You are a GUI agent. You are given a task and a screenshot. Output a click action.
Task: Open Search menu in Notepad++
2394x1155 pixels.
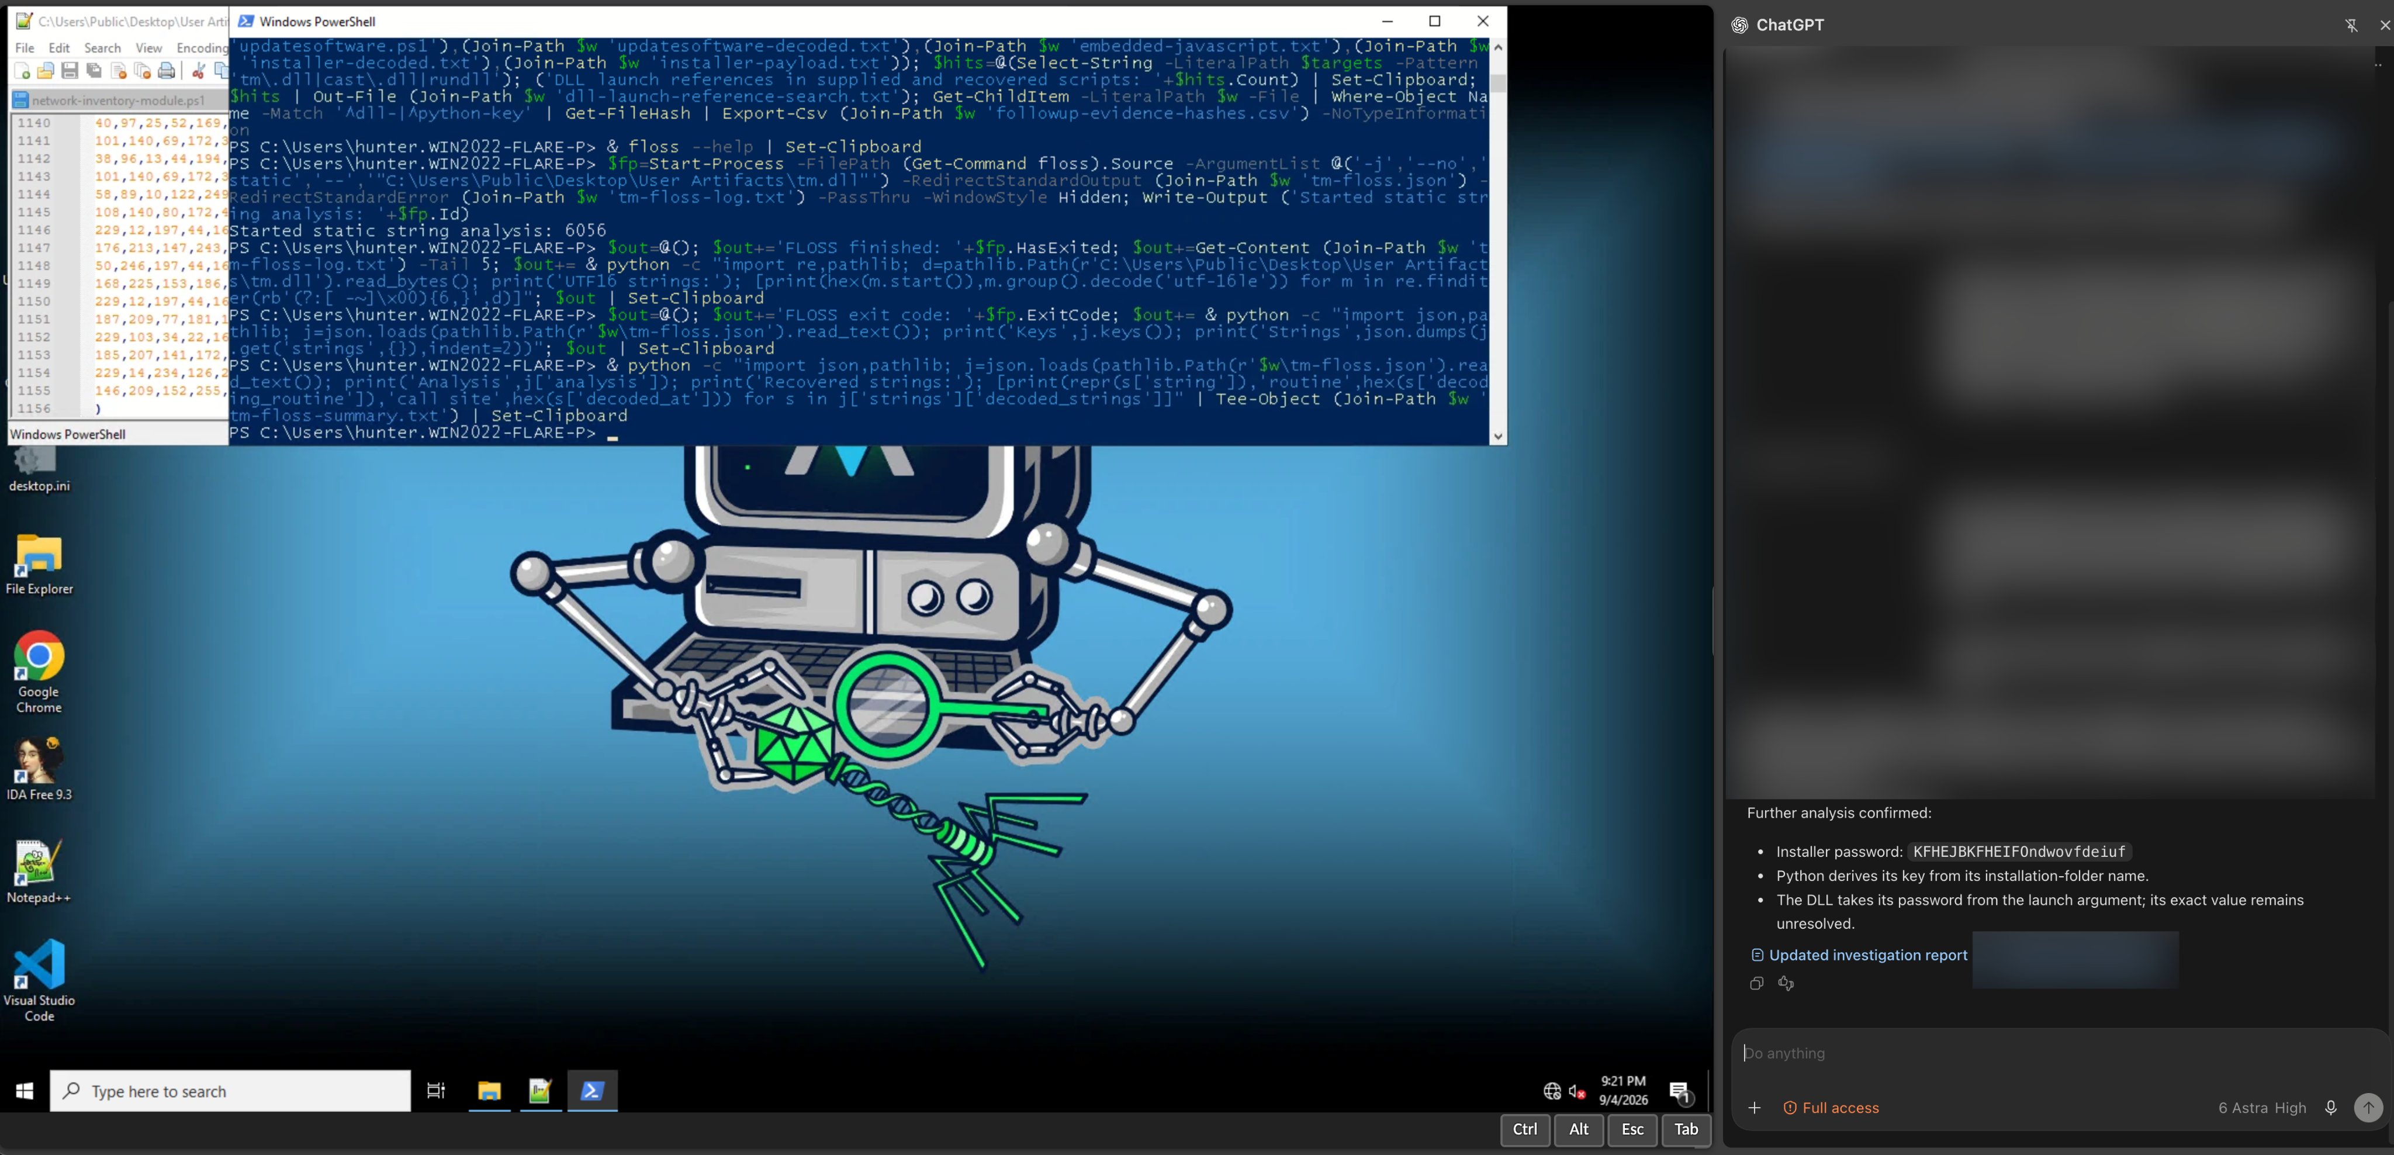pyautogui.click(x=102, y=47)
